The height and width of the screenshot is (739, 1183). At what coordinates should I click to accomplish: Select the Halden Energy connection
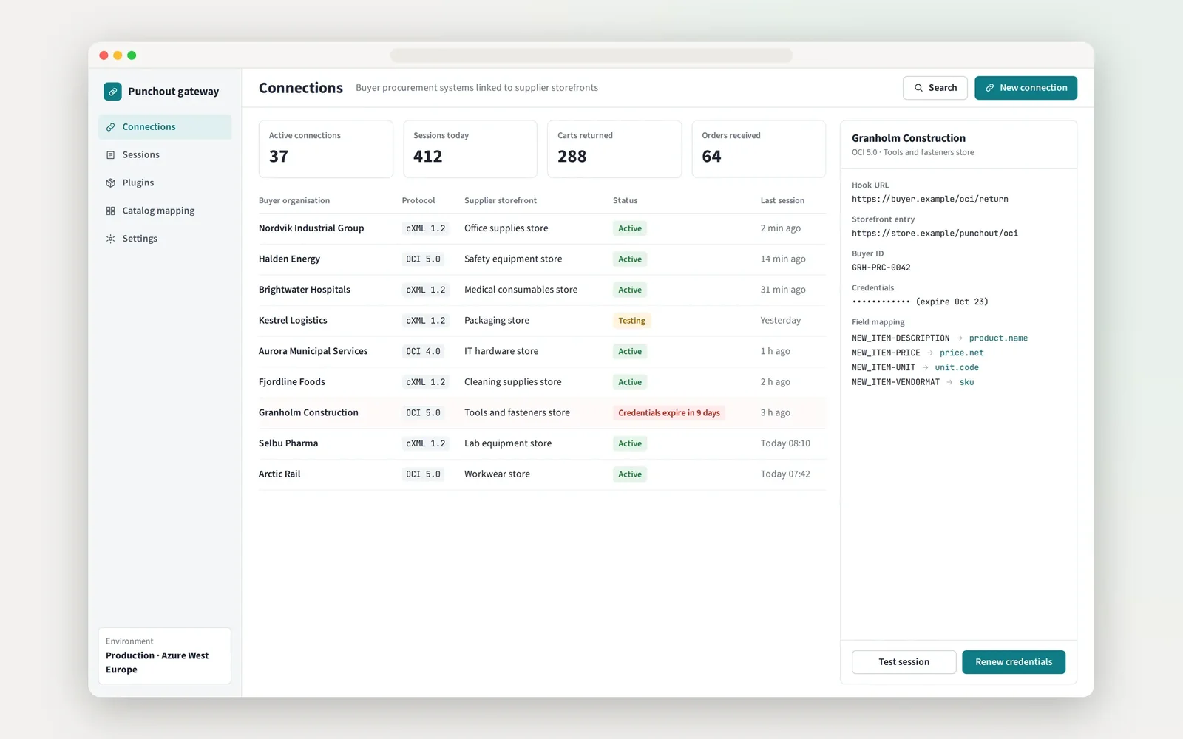coord(542,259)
